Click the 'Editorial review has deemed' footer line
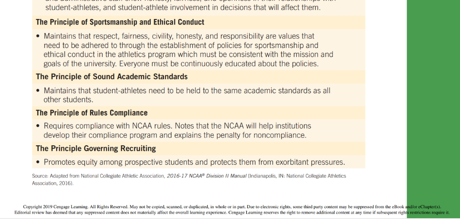Image resolution: width=460 pixels, height=220 pixels. point(232,213)
